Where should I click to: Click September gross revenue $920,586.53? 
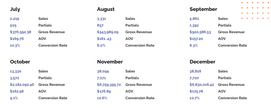pyautogui.click(x=200, y=32)
